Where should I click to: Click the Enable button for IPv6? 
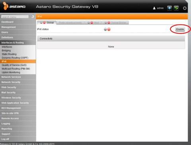click(180, 29)
